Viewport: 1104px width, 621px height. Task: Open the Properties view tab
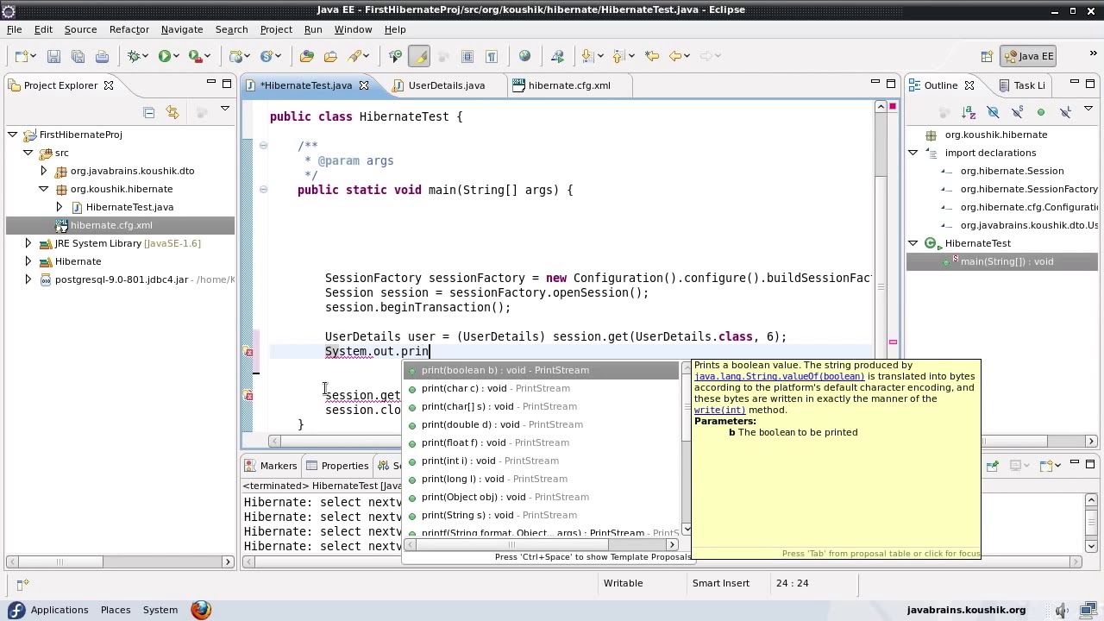click(336, 466)
